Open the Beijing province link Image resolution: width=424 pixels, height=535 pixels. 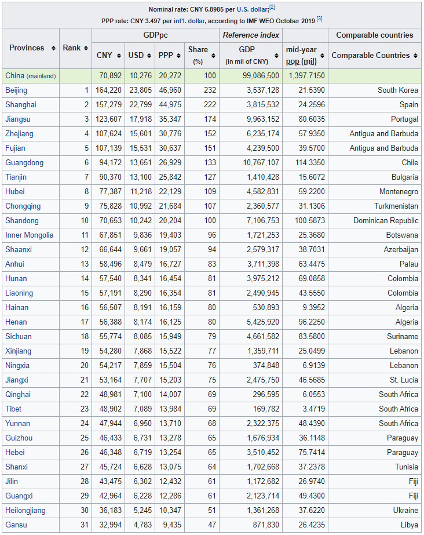16,90
